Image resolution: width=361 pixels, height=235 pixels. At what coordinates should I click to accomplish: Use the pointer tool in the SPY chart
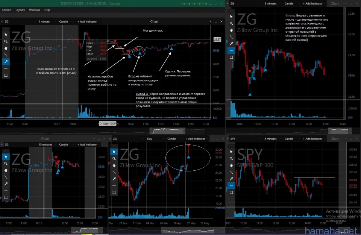point(231,152)
